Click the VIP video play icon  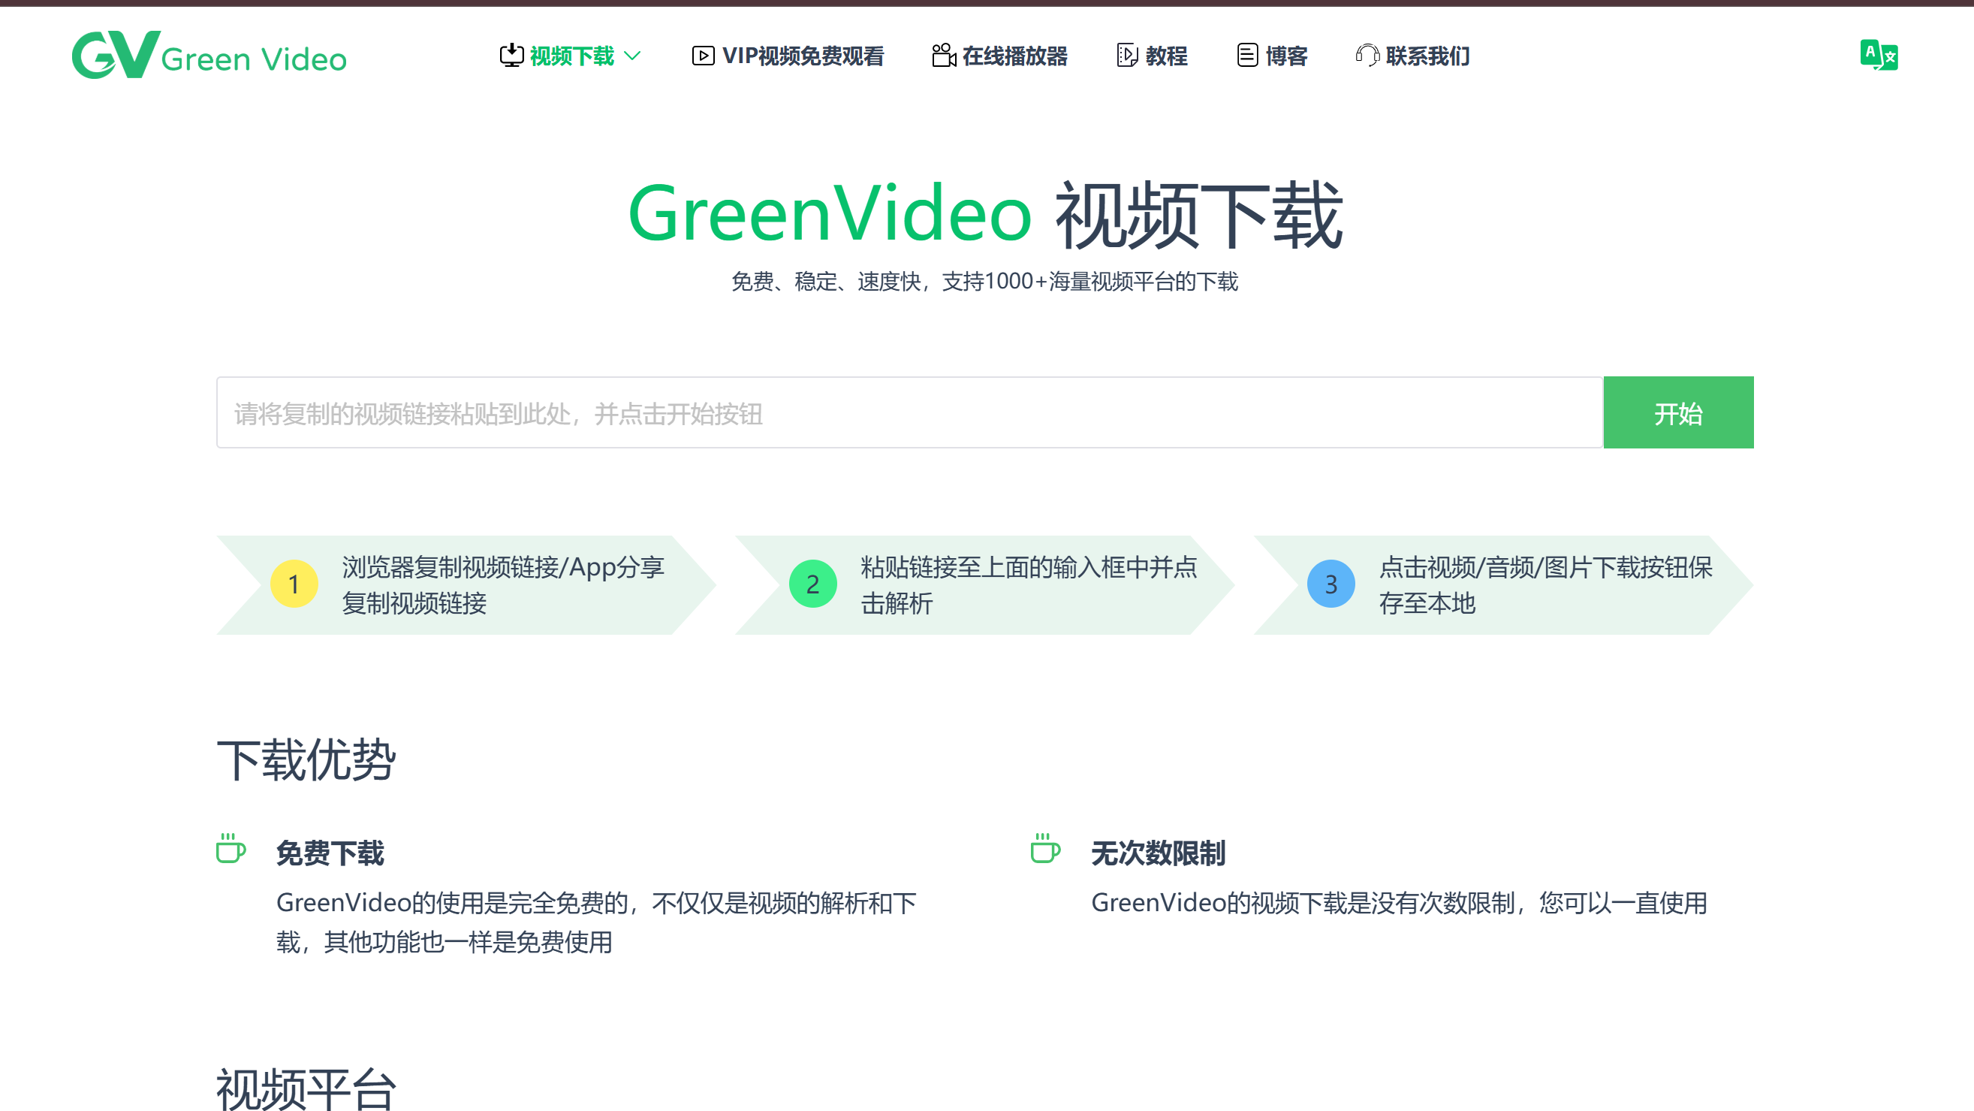pos(703,56)
